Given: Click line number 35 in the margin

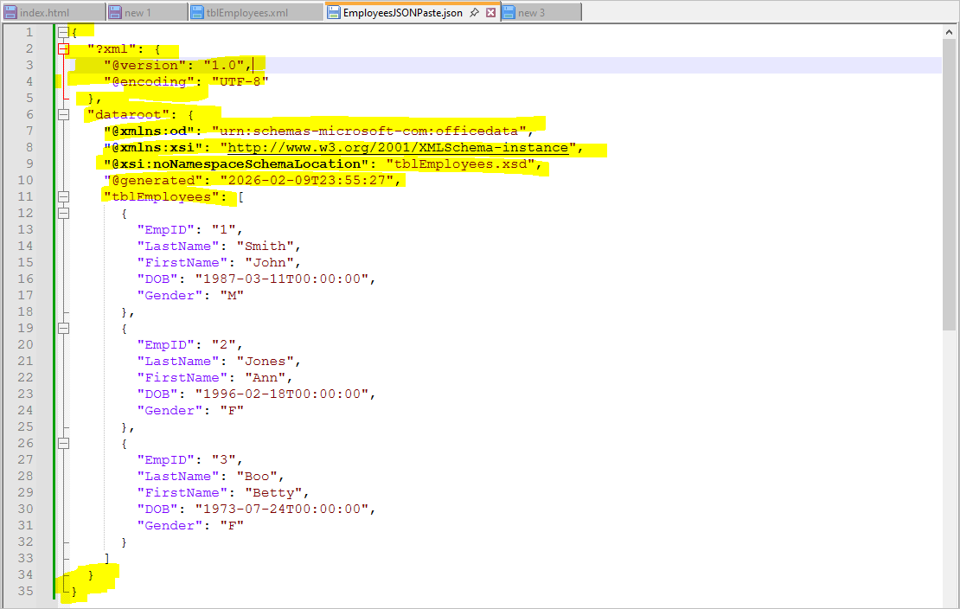Looking at the screenshot, I should click(25, 591).
